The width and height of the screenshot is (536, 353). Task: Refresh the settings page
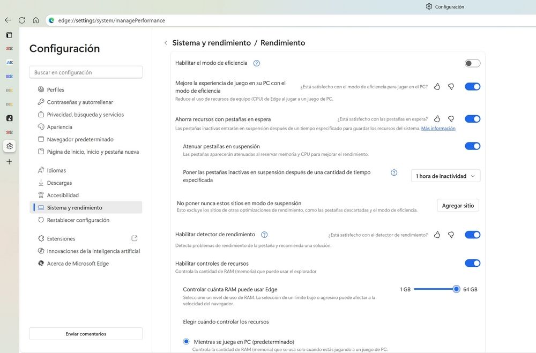click(x=21, y=20)
